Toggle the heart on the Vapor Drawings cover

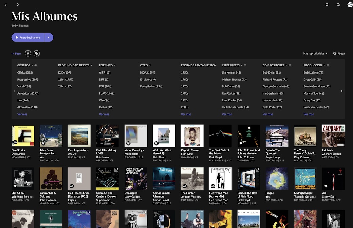tap(128, 143)
